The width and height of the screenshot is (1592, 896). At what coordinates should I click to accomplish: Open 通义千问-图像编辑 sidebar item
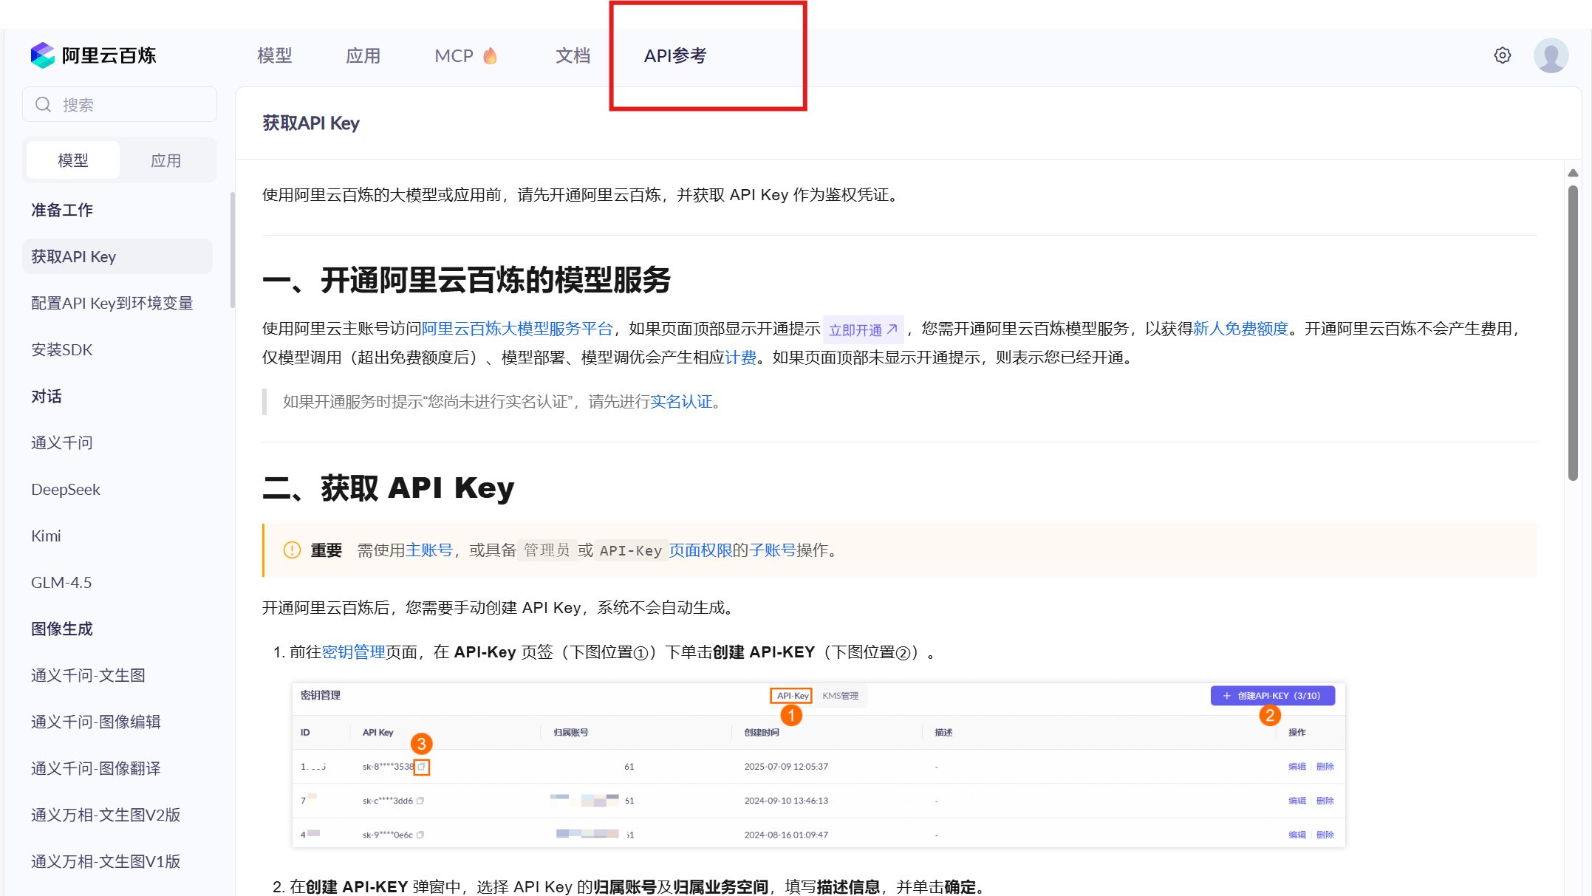coord(96,722)
